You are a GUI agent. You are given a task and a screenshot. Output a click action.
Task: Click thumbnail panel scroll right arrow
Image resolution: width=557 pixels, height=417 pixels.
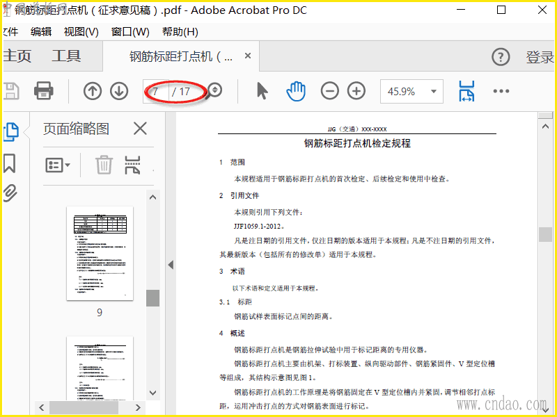138,407
